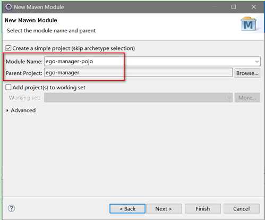The width and height of the screenshot is (265, 220).
Task: Open the Module Name dropdown arrow
Action: tap(257, 62)
